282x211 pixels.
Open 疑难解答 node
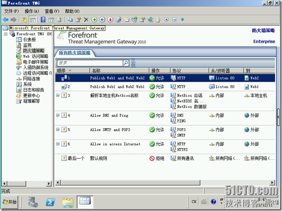tap(31, 101)
